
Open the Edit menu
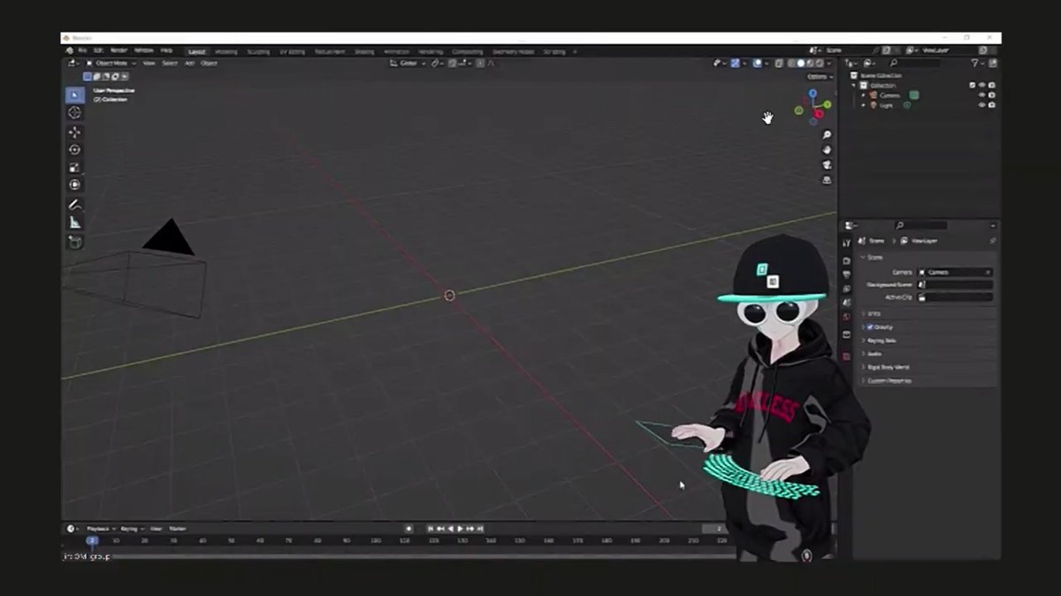pyautogui.click(x=98, y=50)
